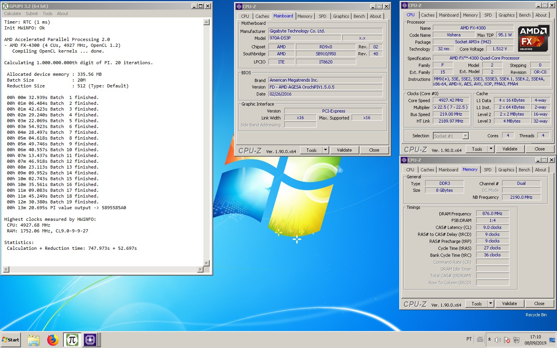557x348 pixels.
Task: Click Tools button in CPU-tab CPU-Z window
Action: [x=477, y=149]
